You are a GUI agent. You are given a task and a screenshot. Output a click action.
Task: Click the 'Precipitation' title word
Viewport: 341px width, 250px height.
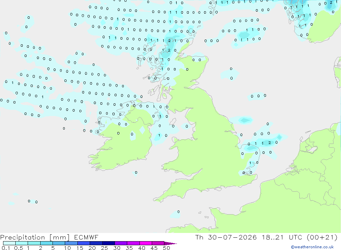point(23,237)
